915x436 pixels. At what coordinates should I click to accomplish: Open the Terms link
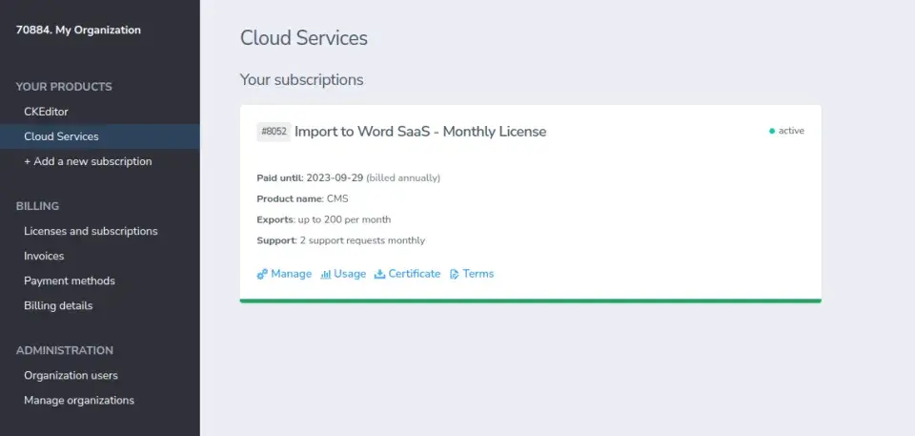click(x=478, y=274)
